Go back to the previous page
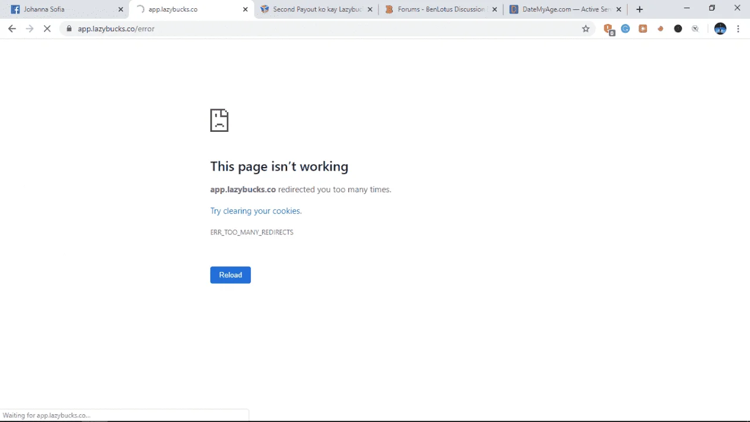The width and height of the screenshot is (750, 422). pyautogui.click(x=12, y=29)
